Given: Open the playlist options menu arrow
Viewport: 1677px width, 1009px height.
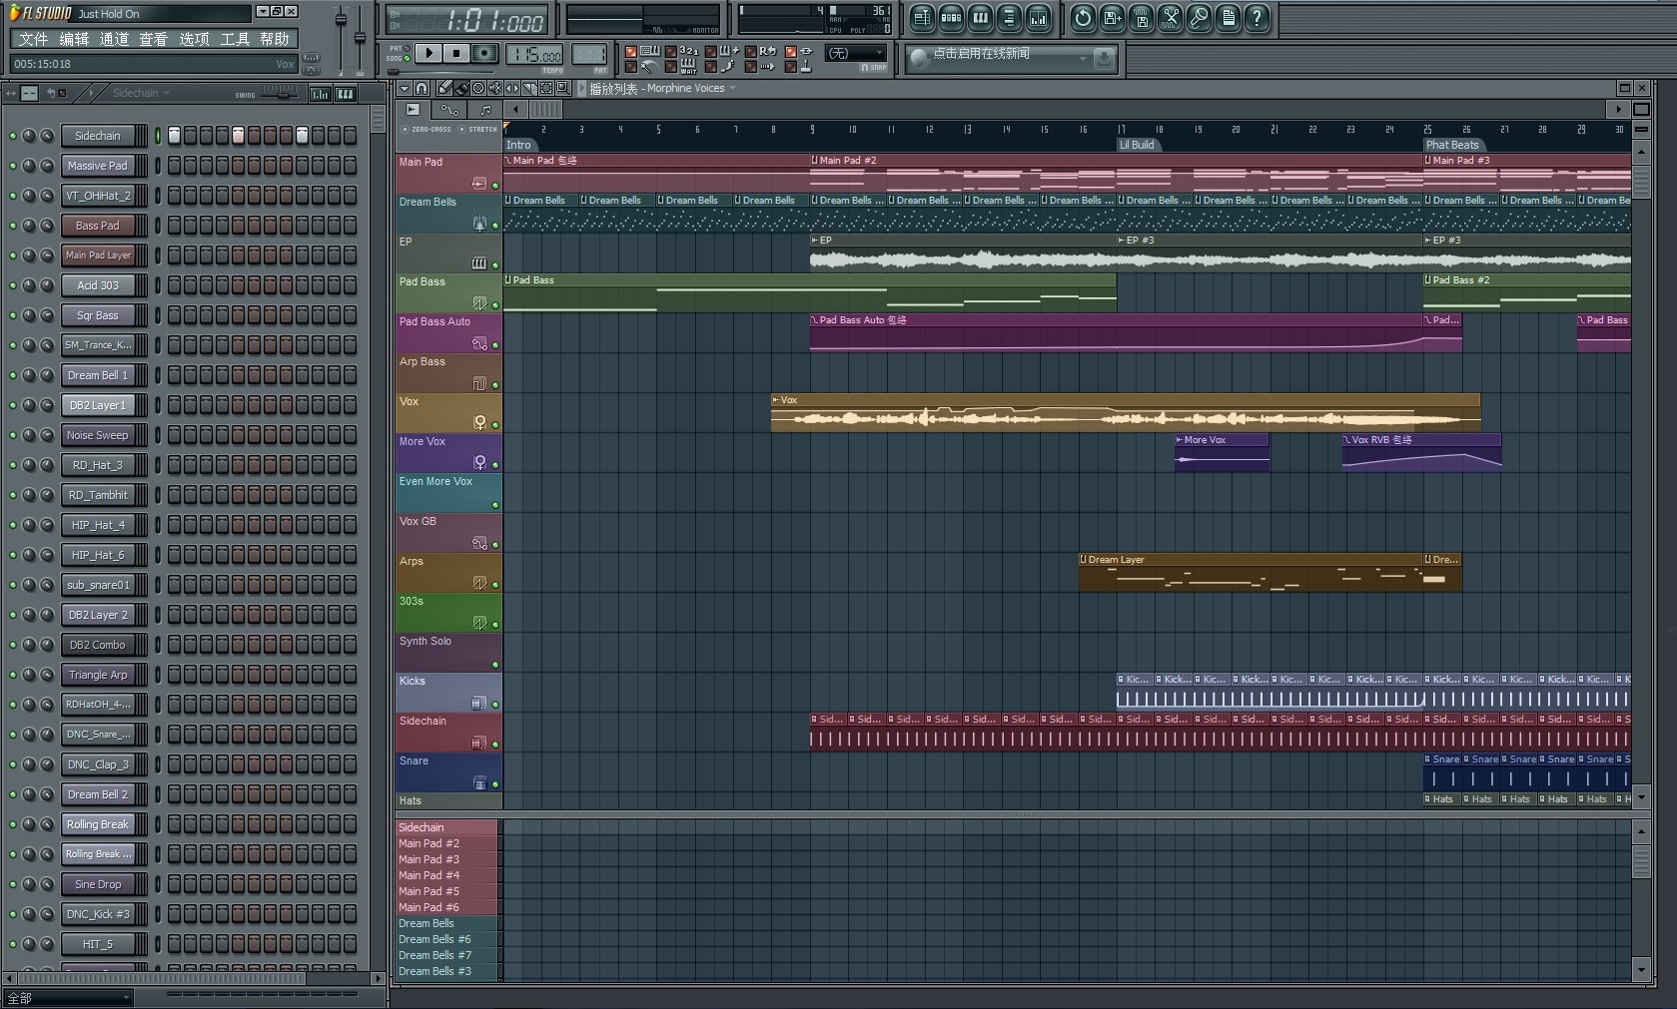Looking at the screenshot, I should (x=405, y=88).
